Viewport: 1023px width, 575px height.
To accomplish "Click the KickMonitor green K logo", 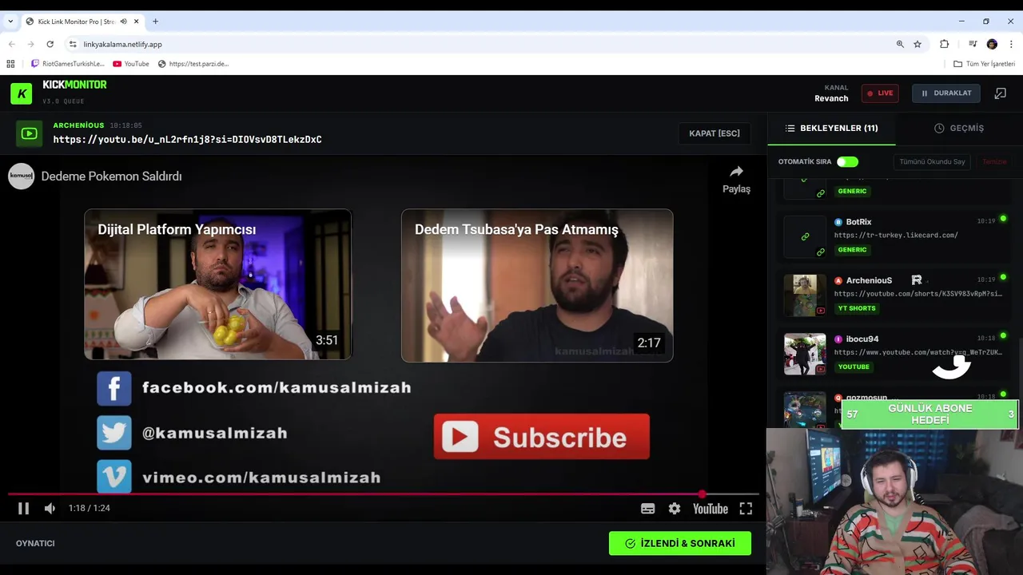I will 22,93.
